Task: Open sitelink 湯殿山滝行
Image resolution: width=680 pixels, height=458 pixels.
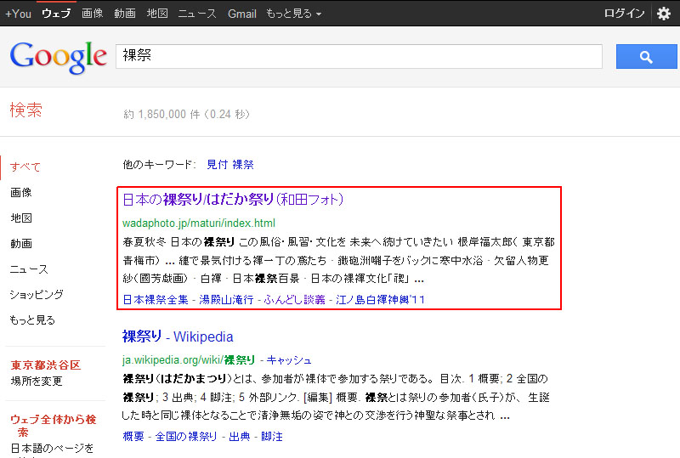Action: (226, 300)
